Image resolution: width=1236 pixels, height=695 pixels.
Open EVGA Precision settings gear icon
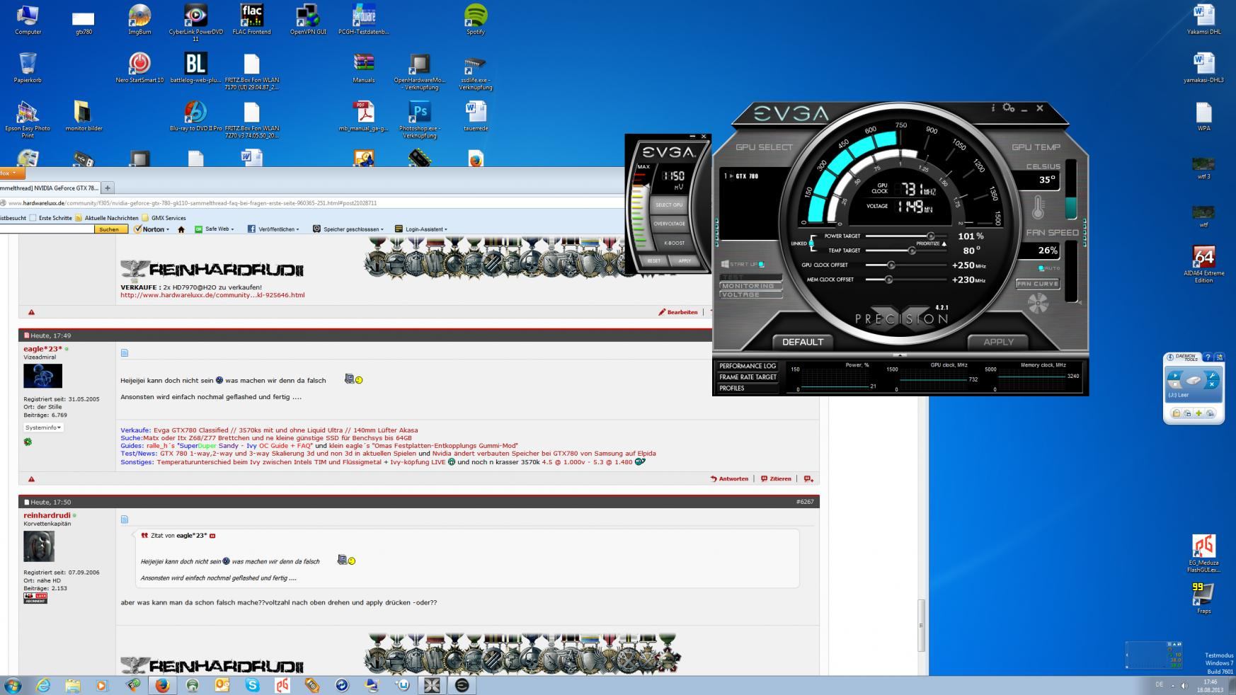pyautogui.click(x=1009, y=108)
